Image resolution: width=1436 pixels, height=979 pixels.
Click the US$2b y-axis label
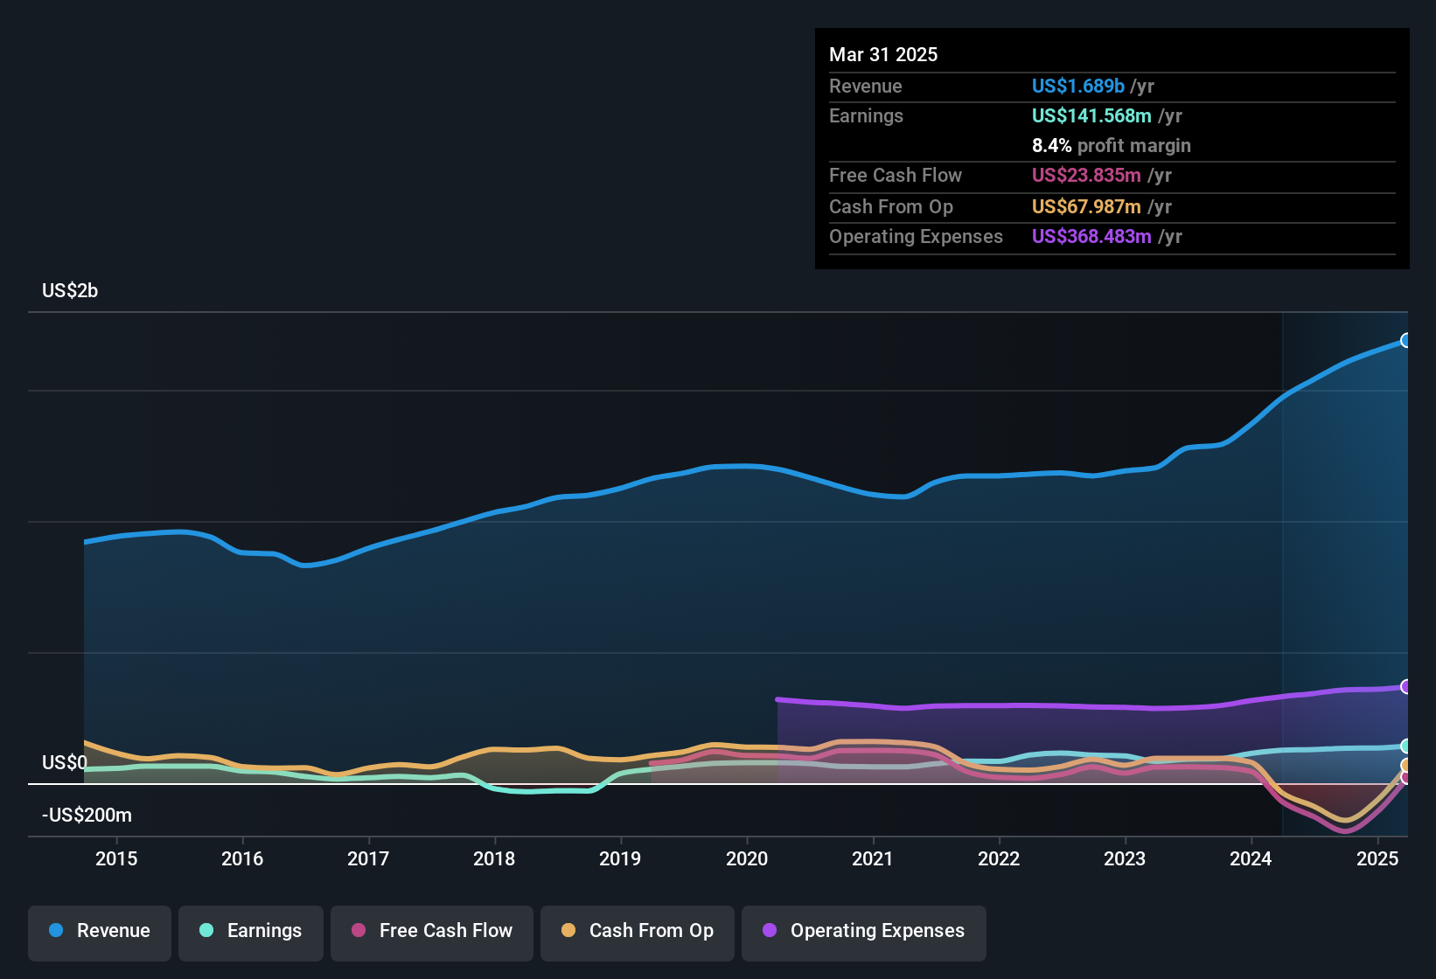[70, 290]
